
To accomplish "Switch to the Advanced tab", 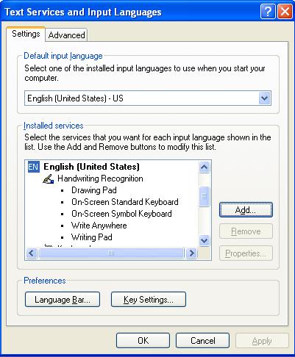I will (x=66, y=35).
